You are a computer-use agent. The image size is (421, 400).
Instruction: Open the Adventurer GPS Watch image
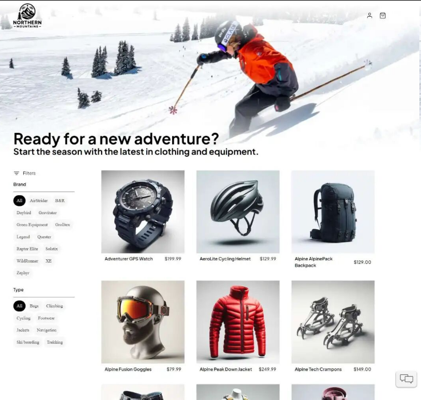click(143, 212)
